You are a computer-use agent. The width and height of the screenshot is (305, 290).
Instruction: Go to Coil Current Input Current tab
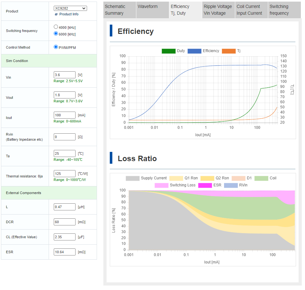pyautogui.click(x=251, y=10)
